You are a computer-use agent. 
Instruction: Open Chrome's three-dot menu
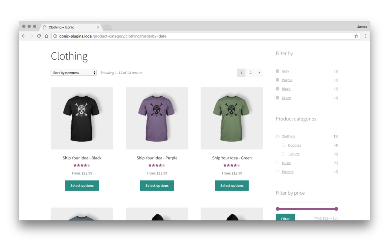(x=365, y=36)
